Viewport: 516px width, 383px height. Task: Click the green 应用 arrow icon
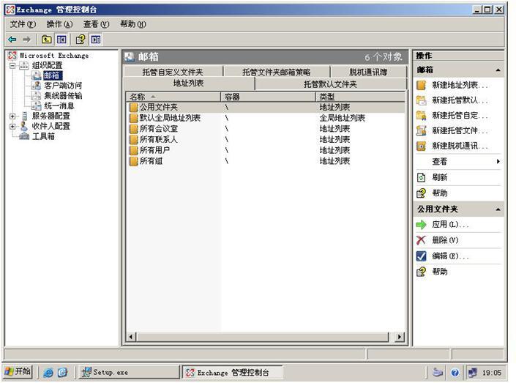421,225
